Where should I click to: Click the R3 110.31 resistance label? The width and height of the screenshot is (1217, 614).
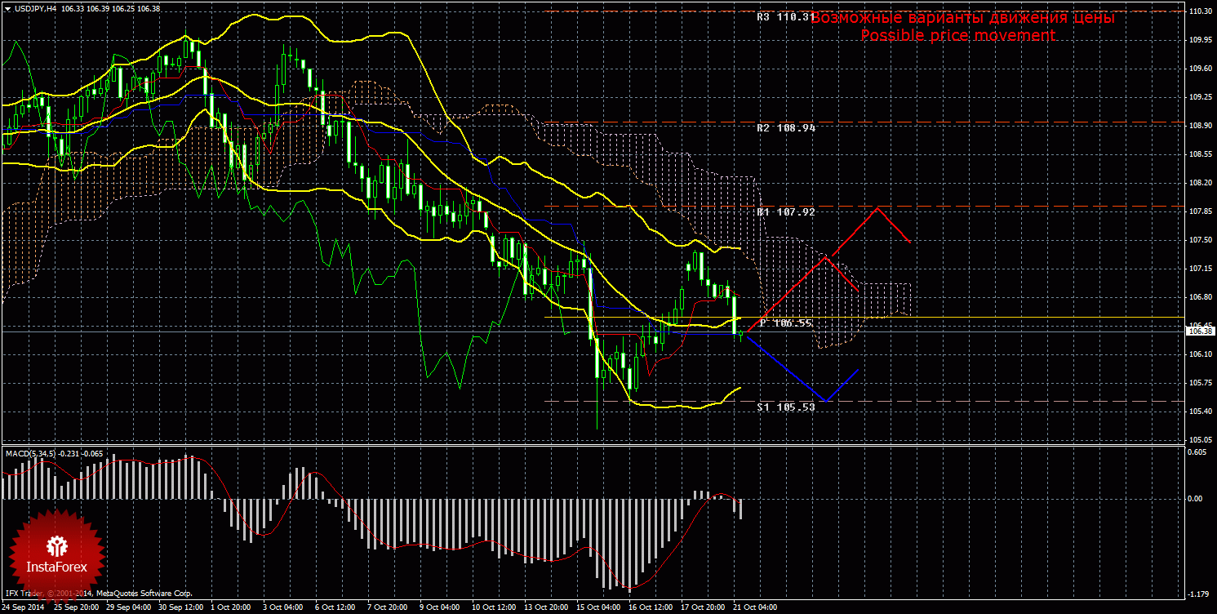pos(785,16)
